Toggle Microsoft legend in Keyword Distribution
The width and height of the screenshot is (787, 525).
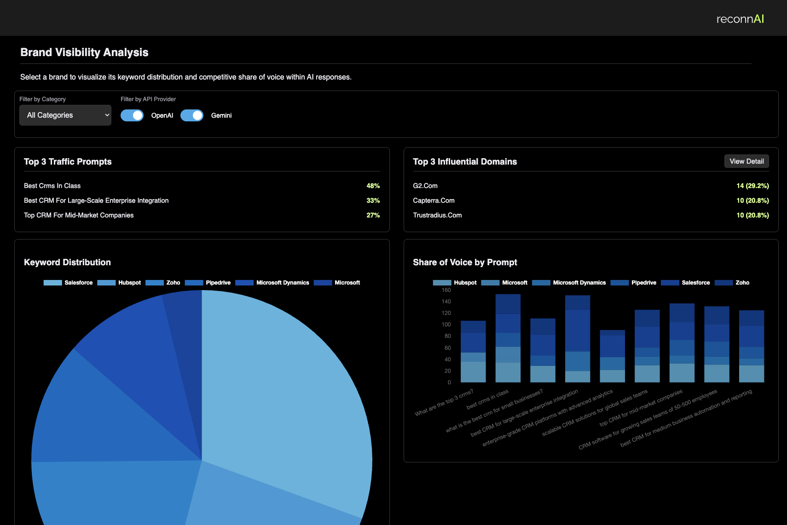click(337, 283)
